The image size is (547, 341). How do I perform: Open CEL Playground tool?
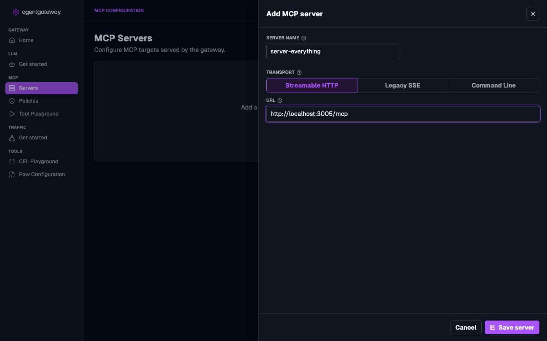pos(41,161)
